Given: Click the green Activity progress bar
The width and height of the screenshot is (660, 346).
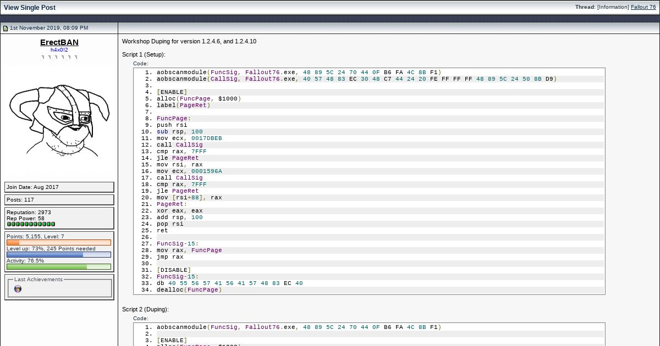Looking at the screenshot, I should pyautogui.click(x=59, y=267).
